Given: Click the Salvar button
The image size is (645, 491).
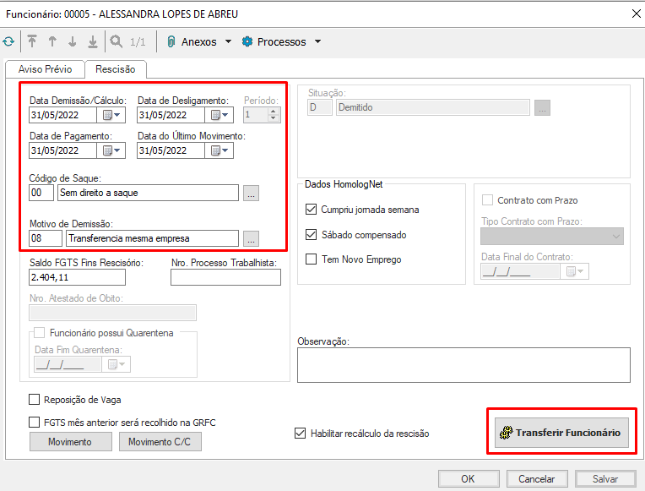Looking at the screenshot, I should (x=605, y=478).
